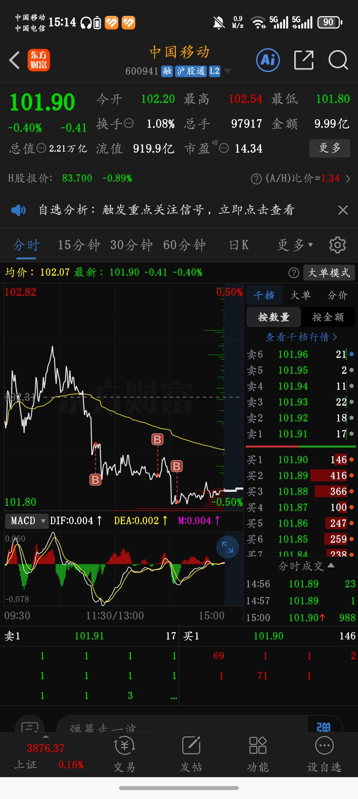Open chart settings gear icon

[337, 245]
